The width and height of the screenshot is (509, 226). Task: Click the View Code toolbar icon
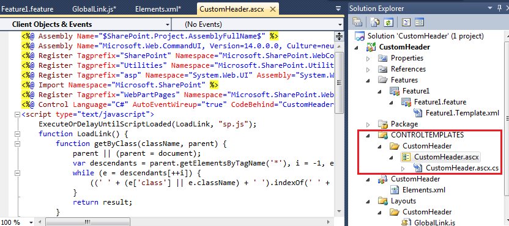point(406,22)
